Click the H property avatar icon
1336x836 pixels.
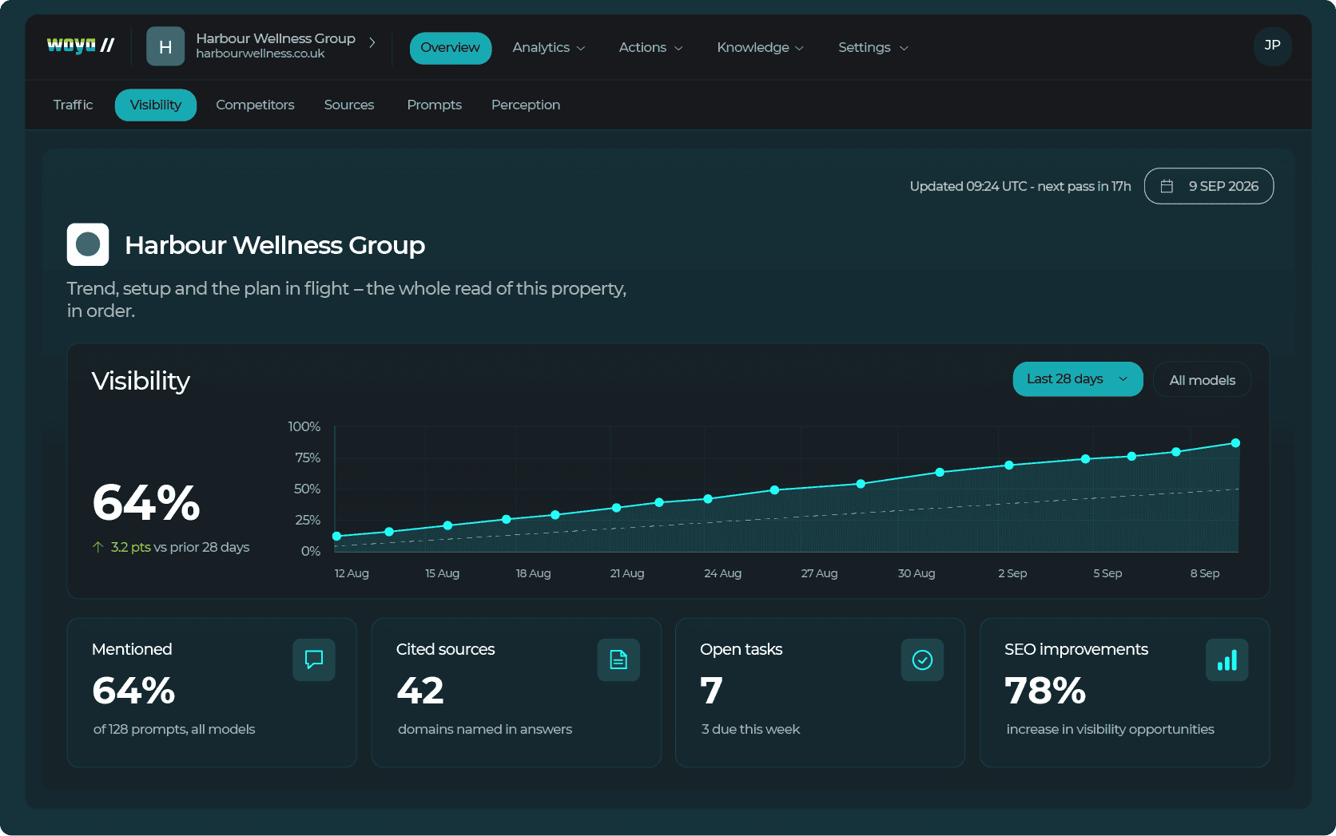coord(165,46)
